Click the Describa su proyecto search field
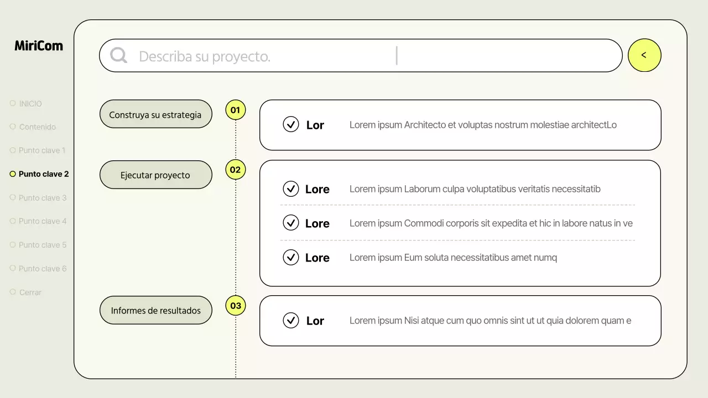Screen dimensions: 708x398 click(x=360, y=56)
